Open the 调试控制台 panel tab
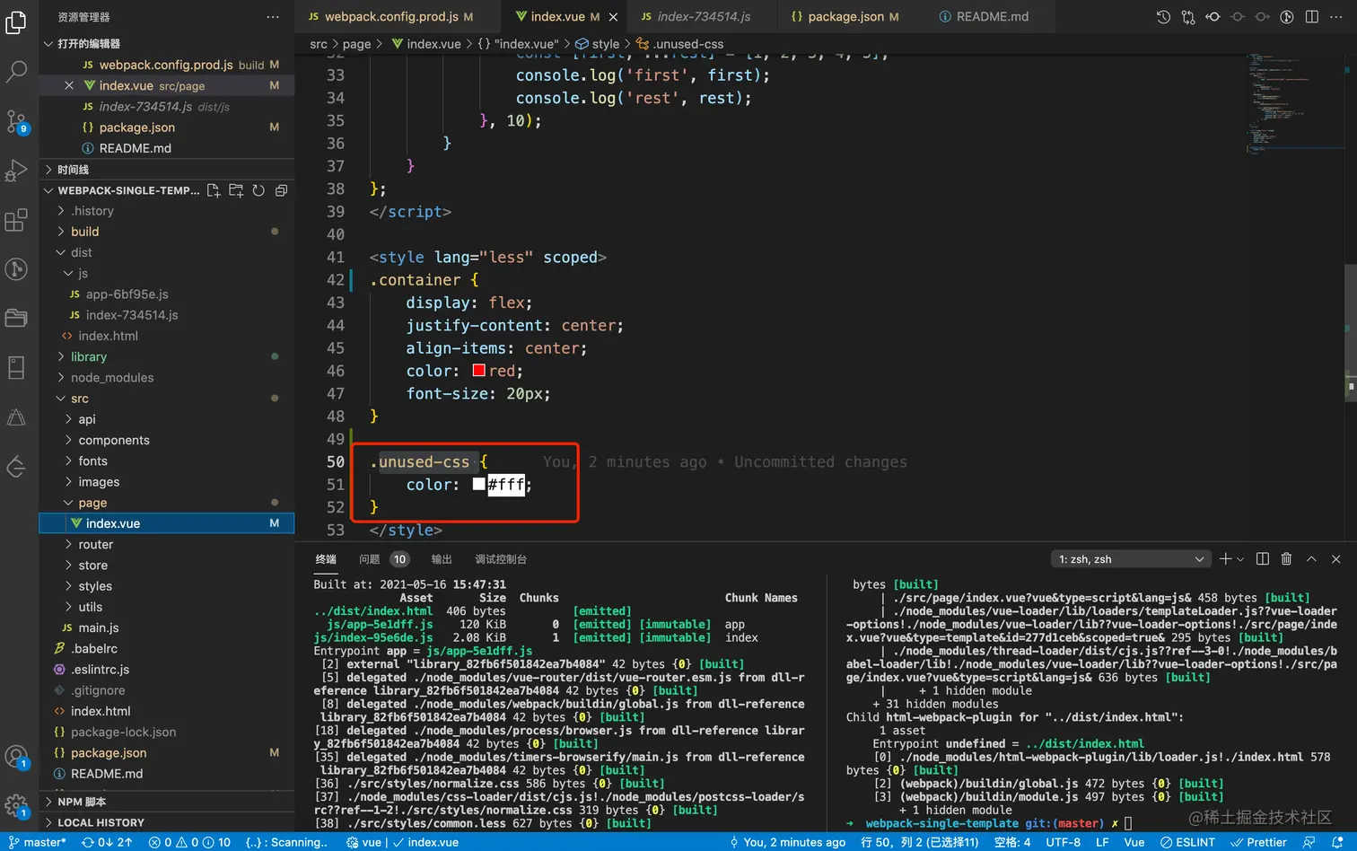 click(x=501, y=559)
